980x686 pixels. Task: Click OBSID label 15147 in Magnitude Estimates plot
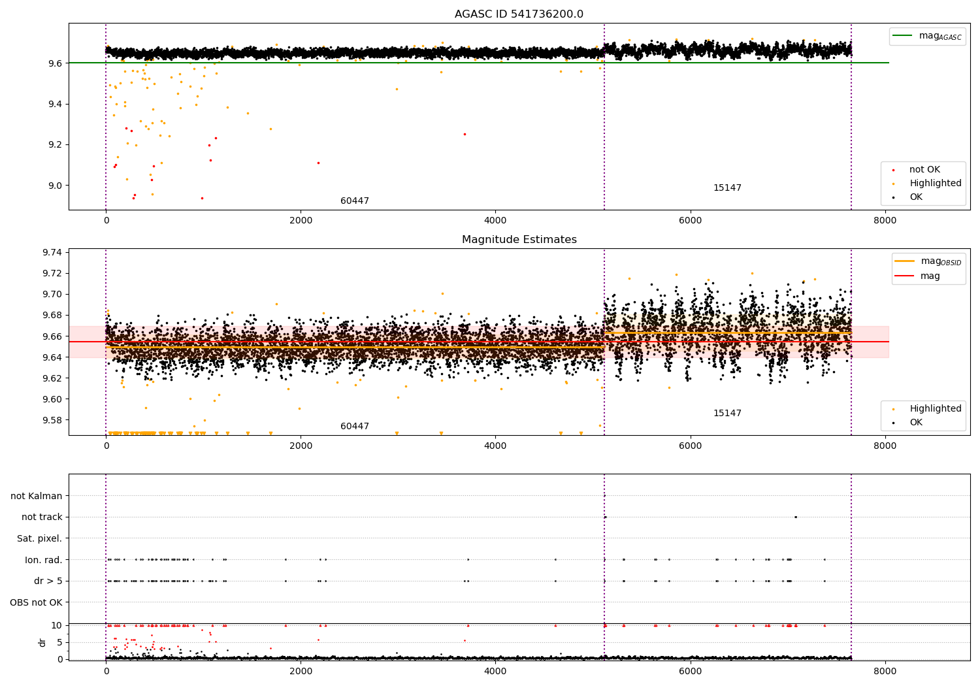coord(727,414)
